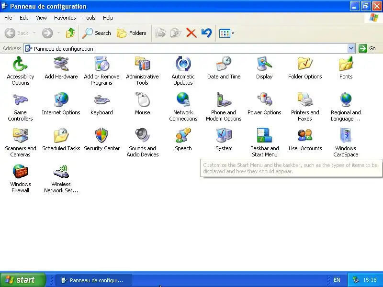
Task: Open the File menu
Action: point(8,18)
